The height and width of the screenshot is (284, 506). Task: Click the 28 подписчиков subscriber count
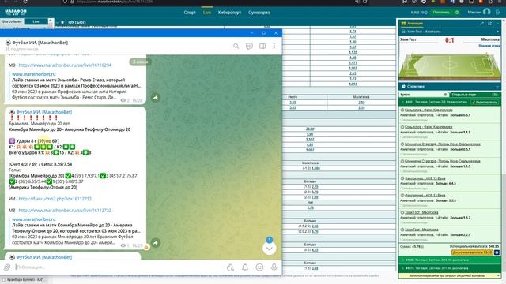coord(21,49)
